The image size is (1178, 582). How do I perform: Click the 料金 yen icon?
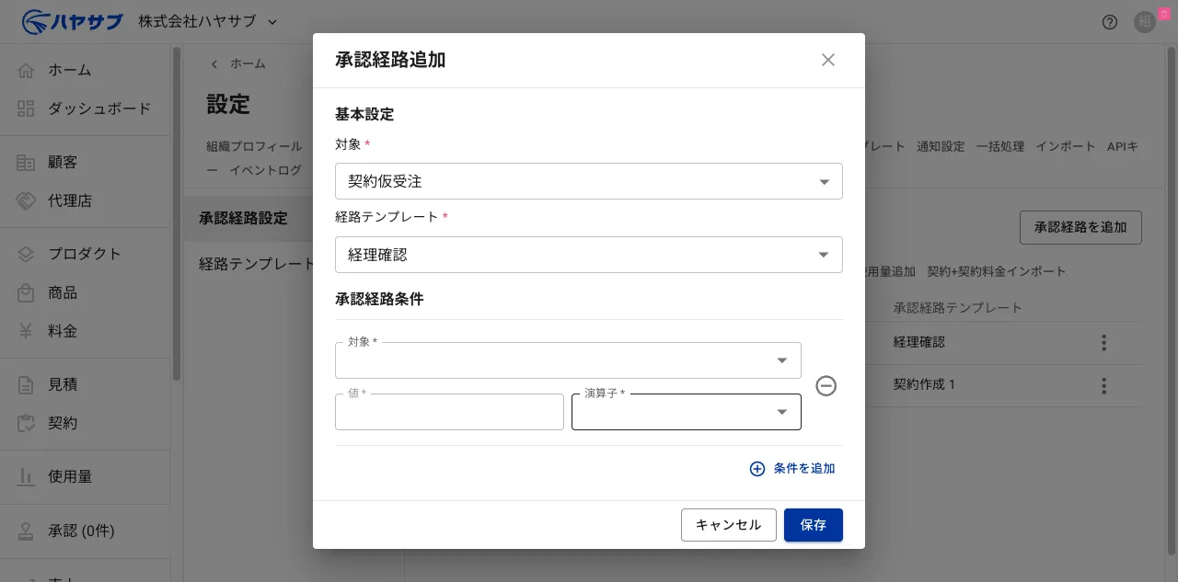click(x=26, y=331)
